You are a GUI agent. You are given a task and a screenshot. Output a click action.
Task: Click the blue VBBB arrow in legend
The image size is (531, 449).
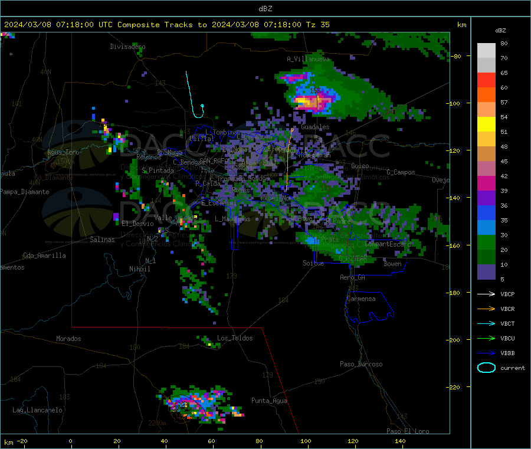point(486,353)
